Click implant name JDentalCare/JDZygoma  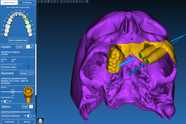click(x=10, y=52)
